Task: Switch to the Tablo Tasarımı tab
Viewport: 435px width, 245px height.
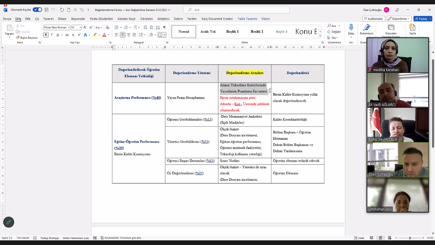Action: (x=247, y=19)
